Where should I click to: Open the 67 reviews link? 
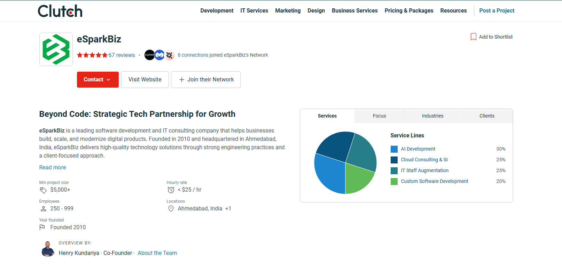tap(122, 55)
